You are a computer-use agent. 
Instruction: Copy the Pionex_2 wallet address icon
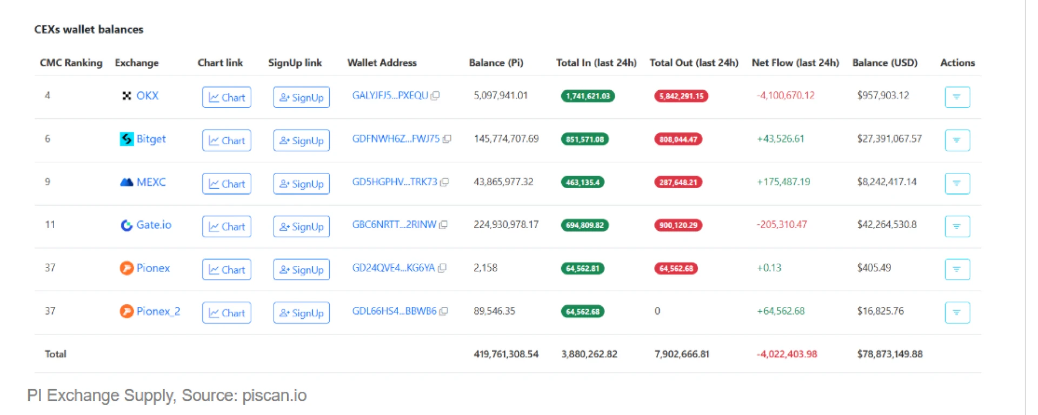coord(443,311)
